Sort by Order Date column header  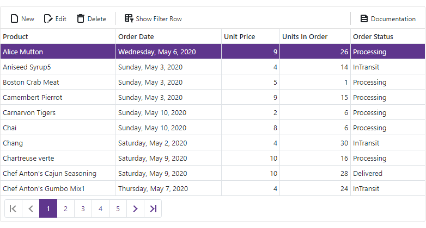136,36
